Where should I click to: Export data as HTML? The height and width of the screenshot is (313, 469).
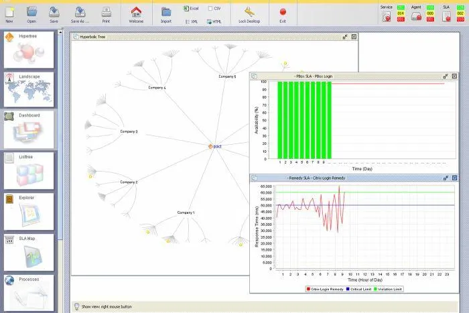(214, 21)
